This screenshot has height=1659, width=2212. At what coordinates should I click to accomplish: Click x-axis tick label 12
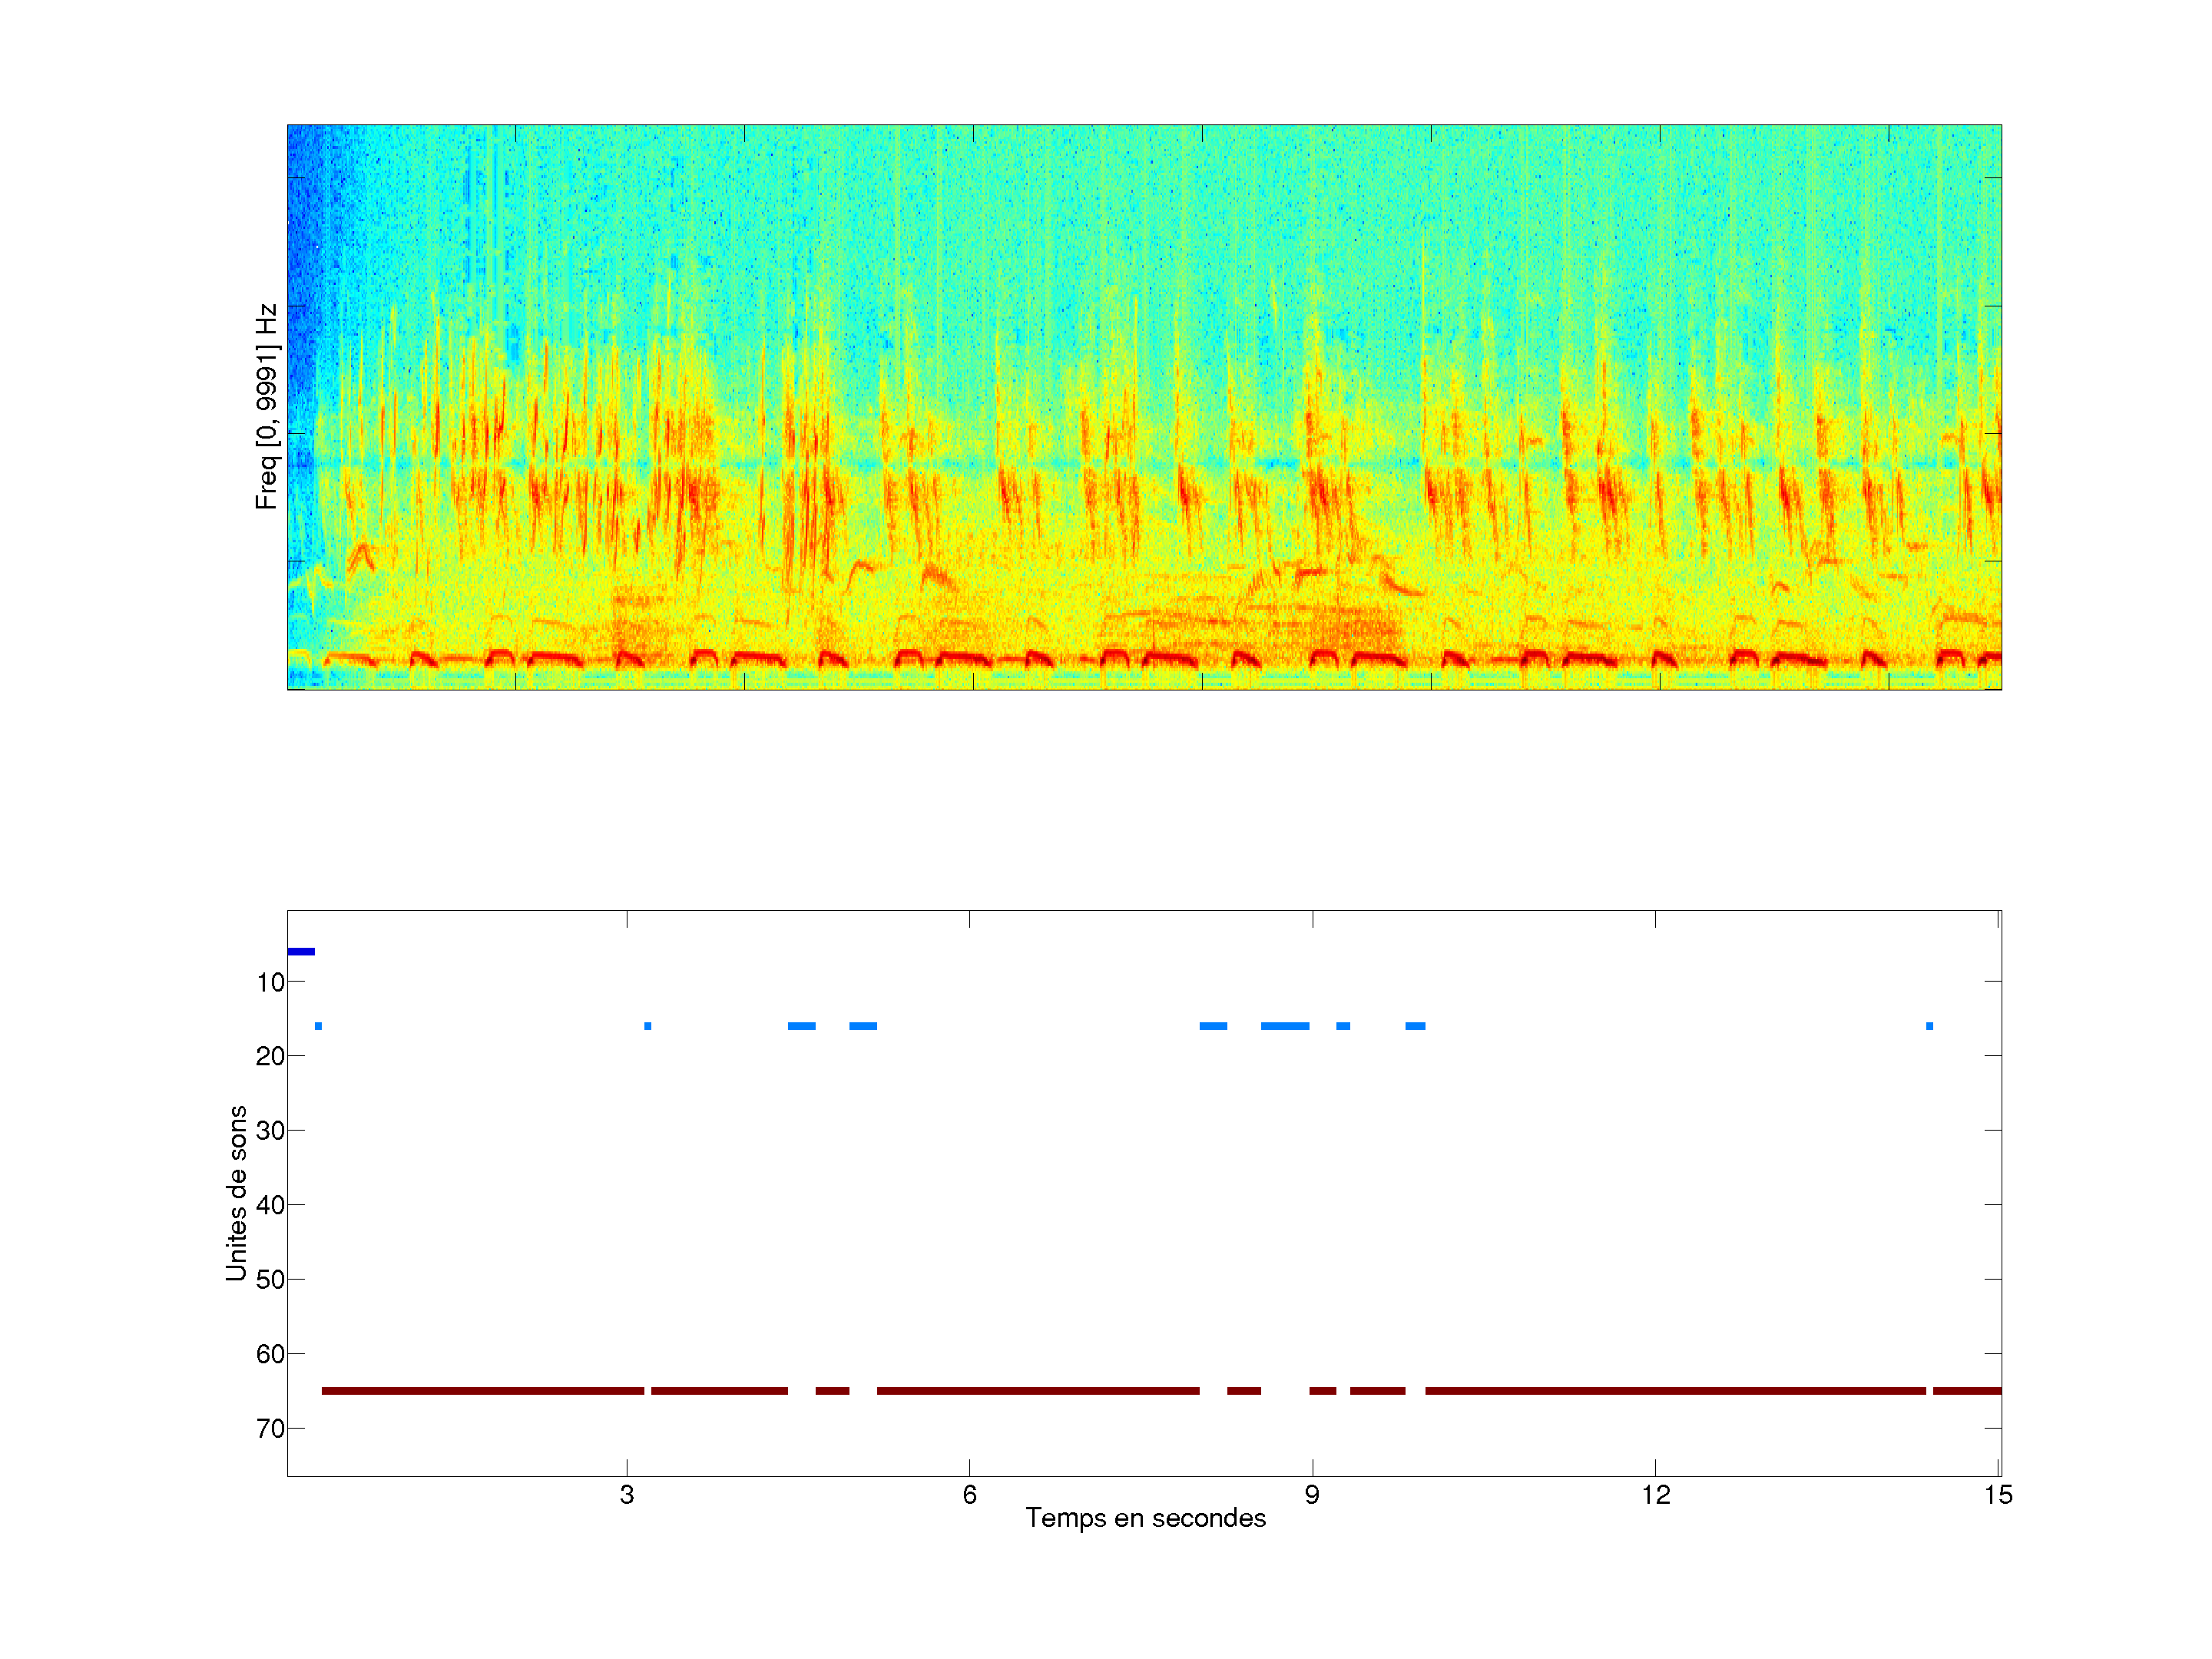pos(1655,1495)
